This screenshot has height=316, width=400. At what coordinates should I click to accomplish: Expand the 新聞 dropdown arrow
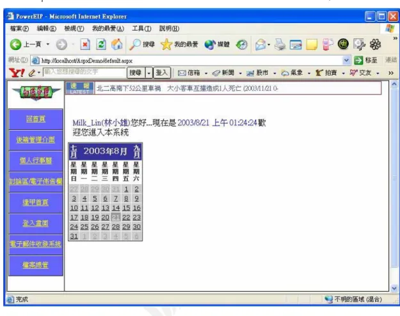pyautogui.click(x=240, y=74)
